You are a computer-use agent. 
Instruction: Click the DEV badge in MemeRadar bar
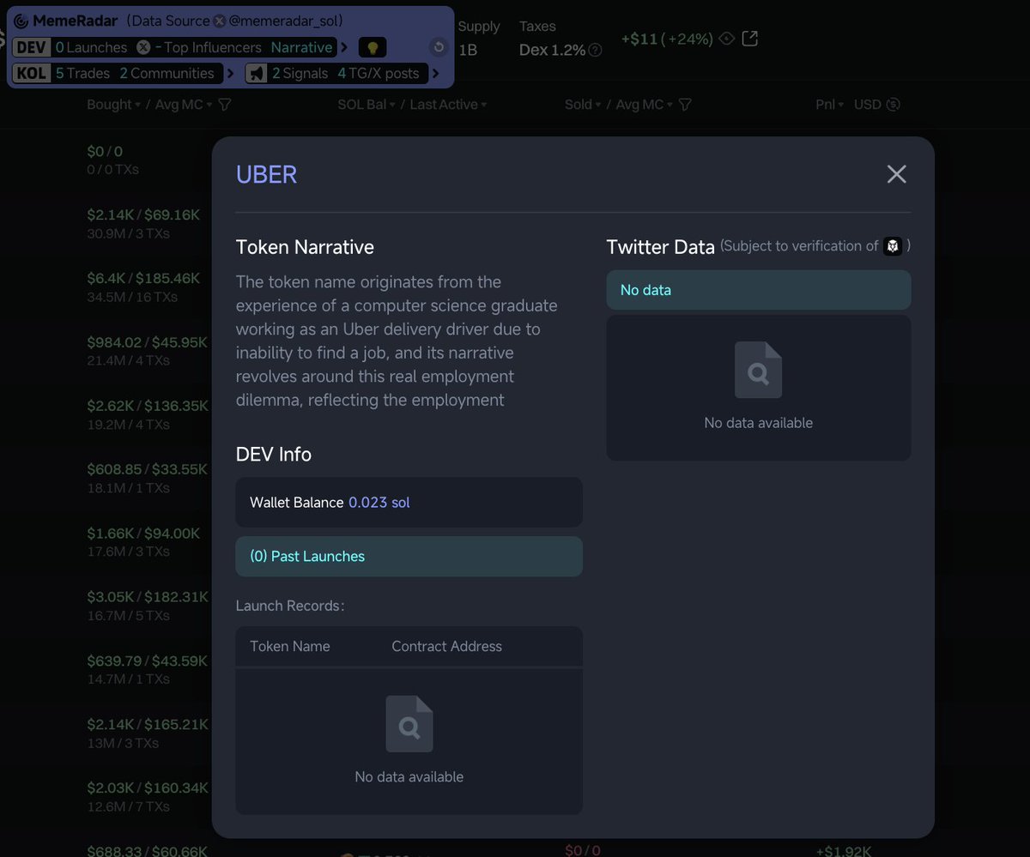click(x=32, y=47)
